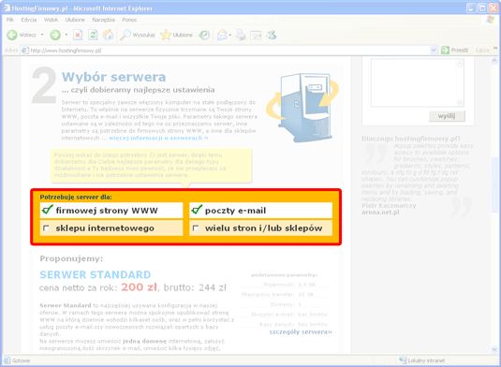
Task: Expand the toolbar chevron next to Łącza
Action: click(495, 49)
